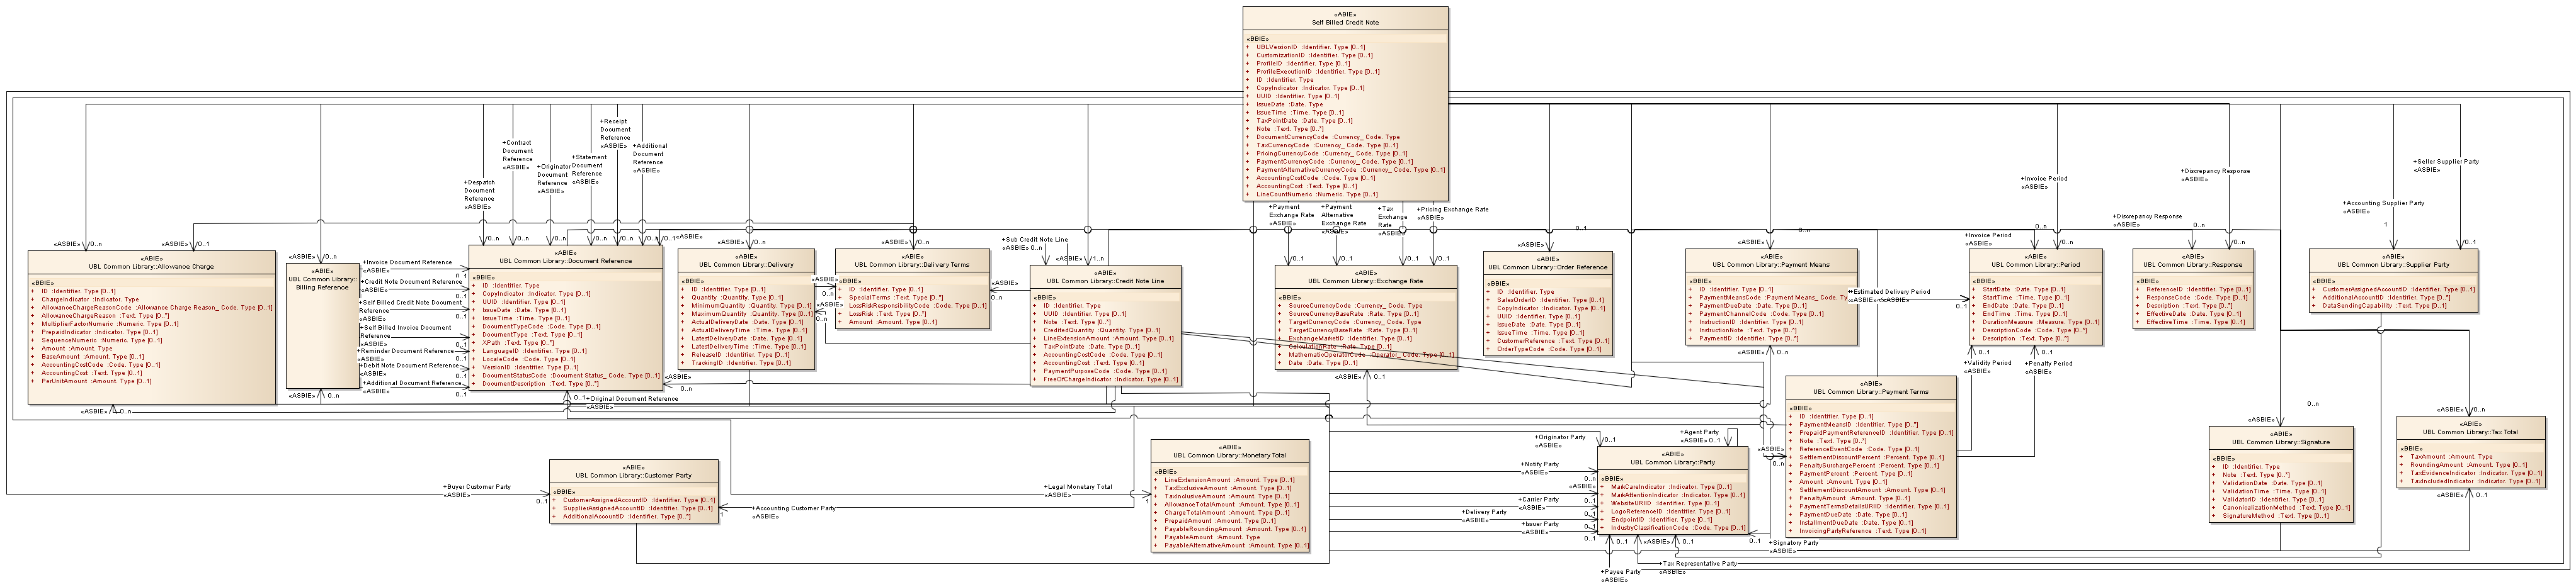Viewport: 2576px width, 587px height.
Task: Select the Supplier Party class header
Action: point(2393,264)
